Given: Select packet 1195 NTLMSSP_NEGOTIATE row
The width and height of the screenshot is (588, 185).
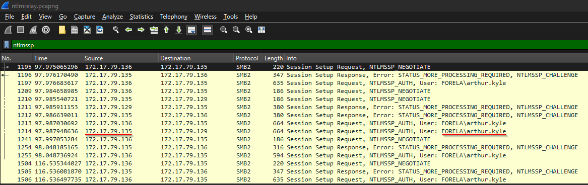Looking at the screenshot, I should pyautogui.click(x=294, y=67).
